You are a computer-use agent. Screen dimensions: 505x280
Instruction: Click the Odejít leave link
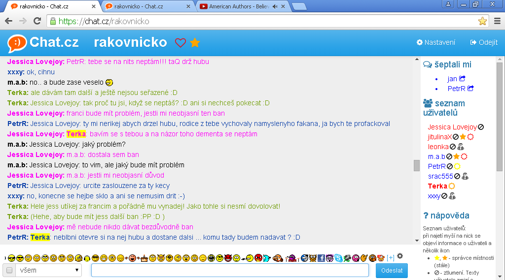(x=484, y=42)
